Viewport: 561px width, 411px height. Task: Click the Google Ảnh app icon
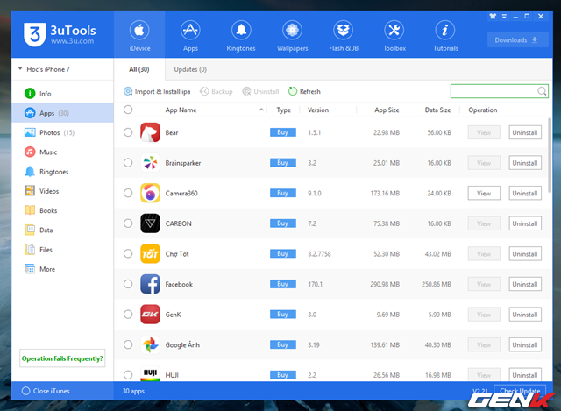pyautogui.click(x=150, y=344)
